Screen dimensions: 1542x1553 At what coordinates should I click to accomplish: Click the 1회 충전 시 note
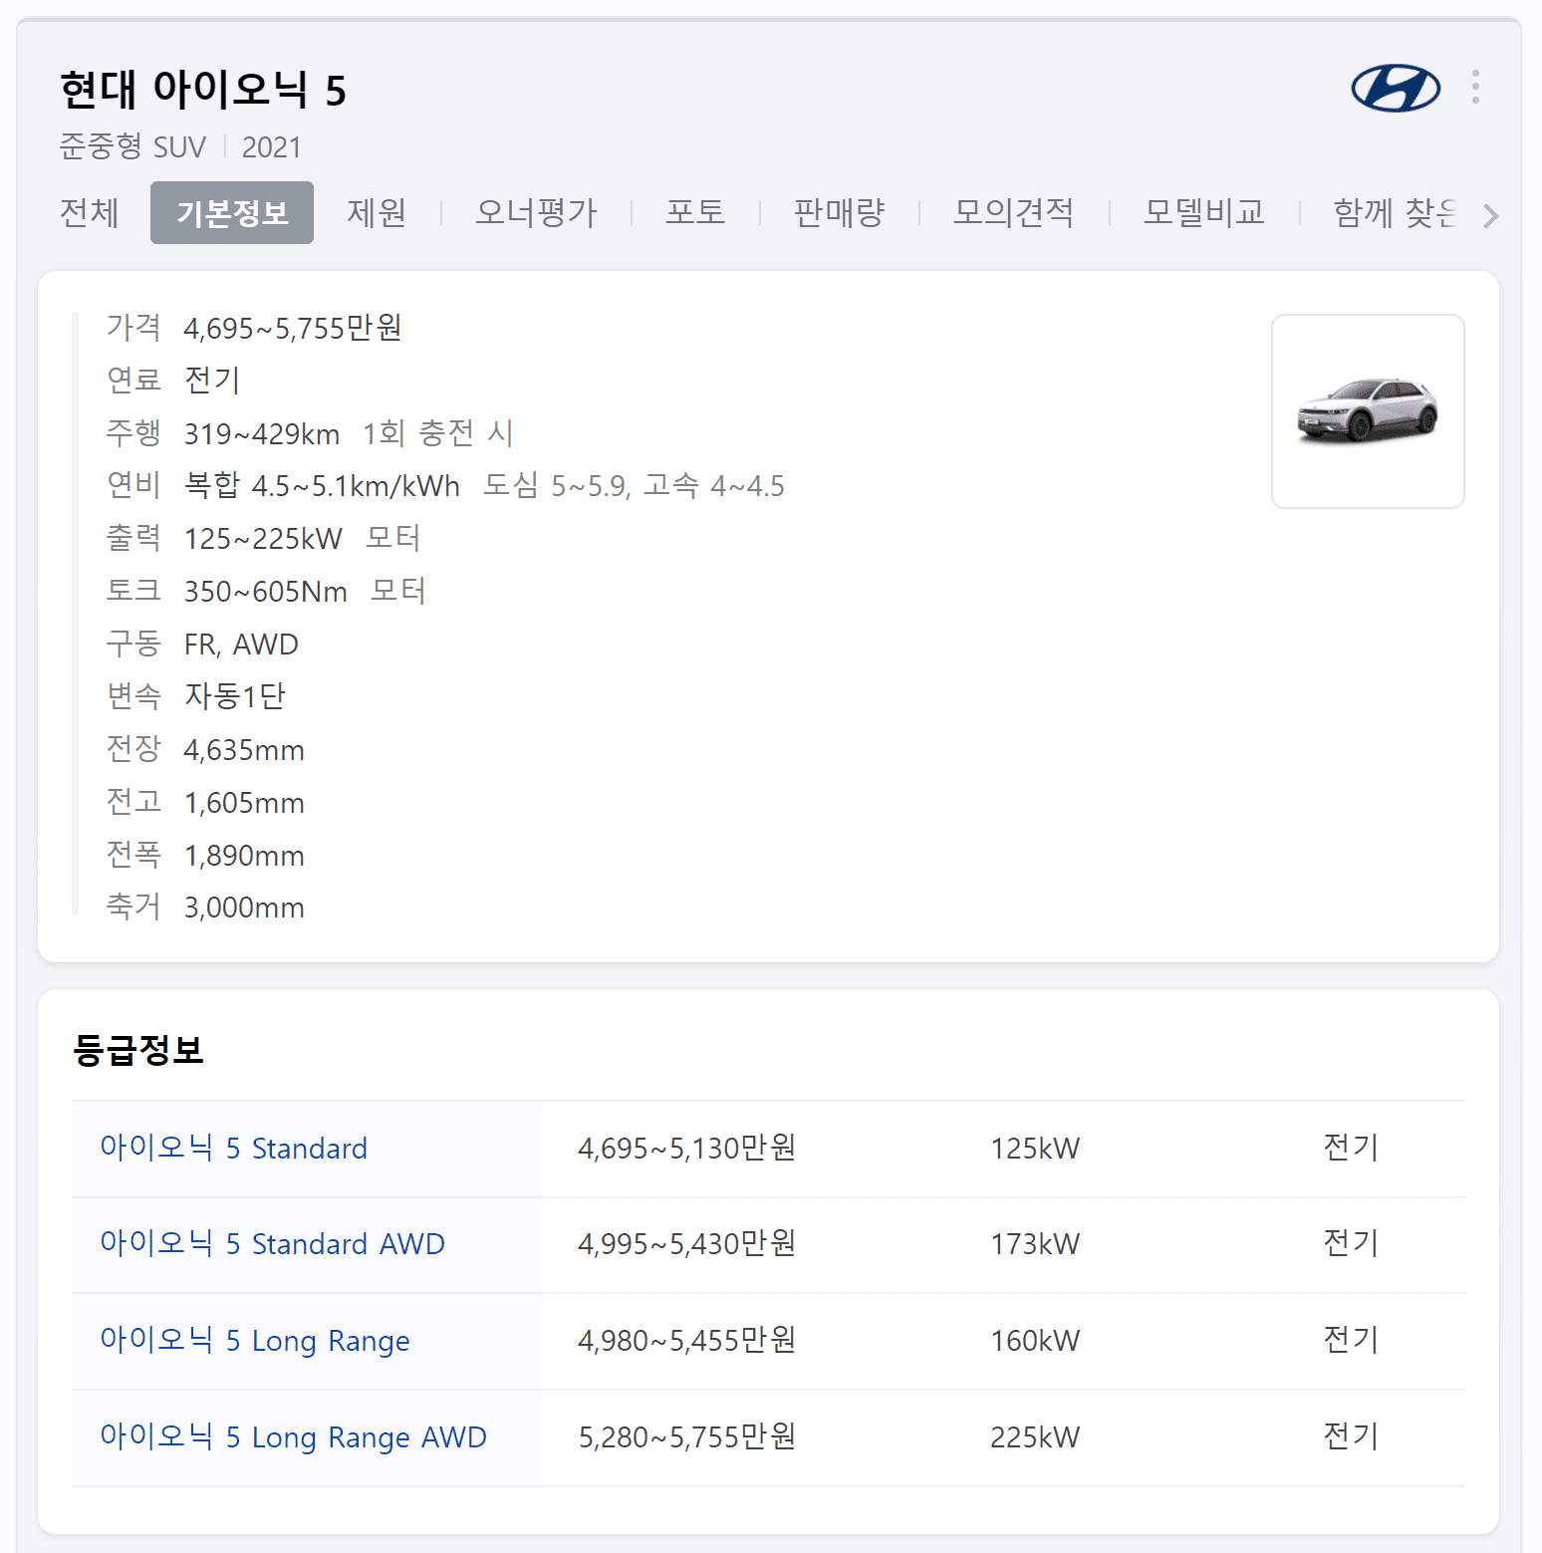tap(437, 433)
